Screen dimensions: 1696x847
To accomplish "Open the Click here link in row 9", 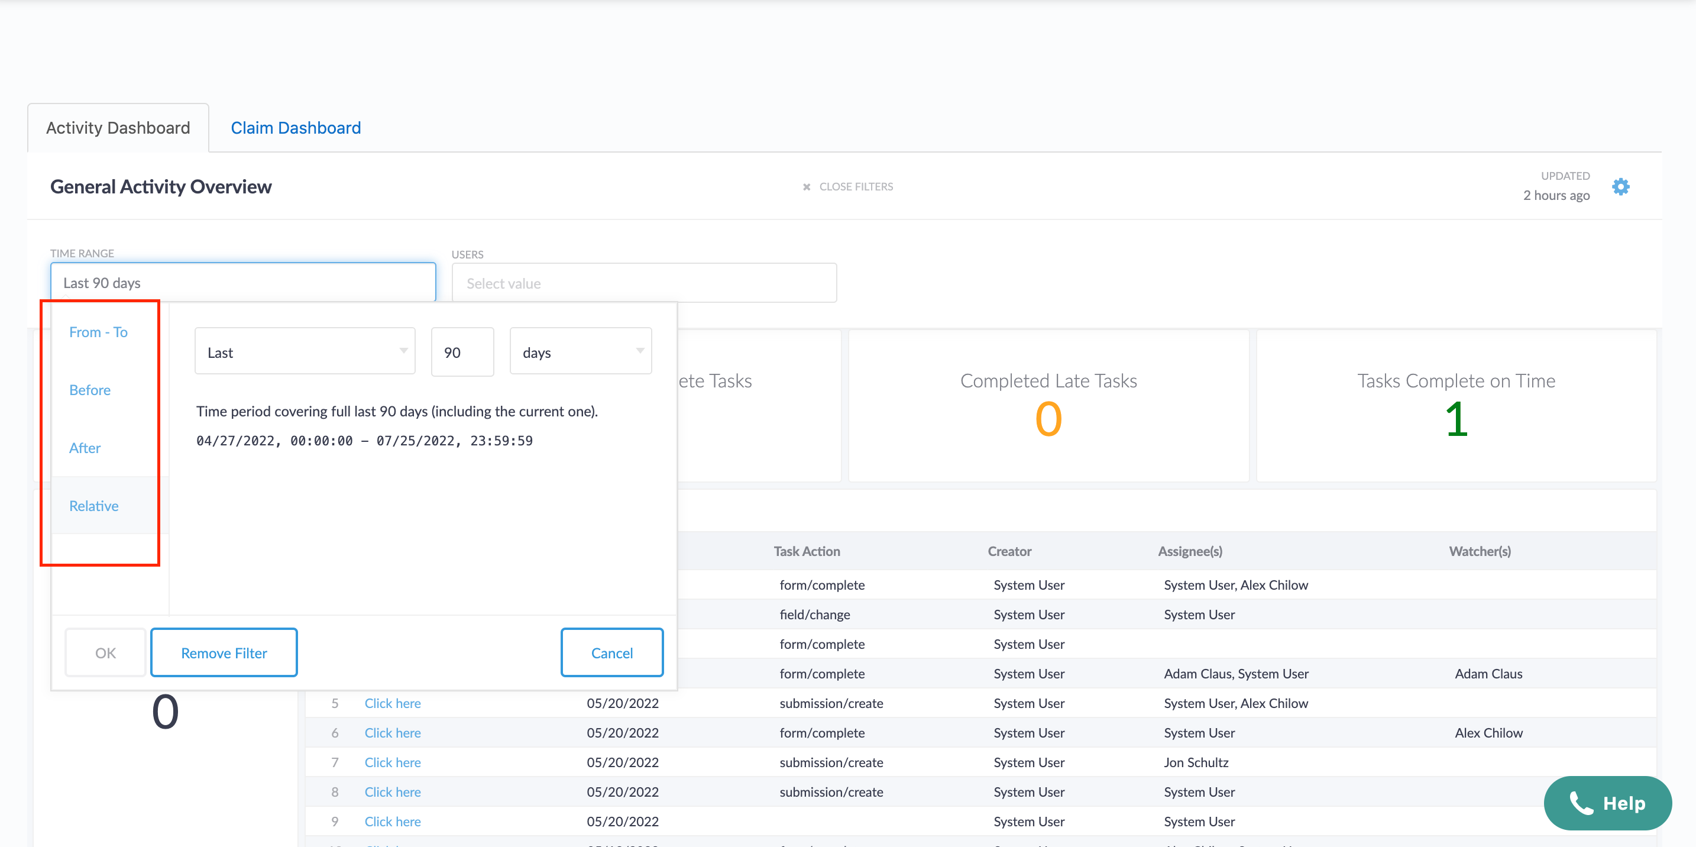I will click(393, 822).
